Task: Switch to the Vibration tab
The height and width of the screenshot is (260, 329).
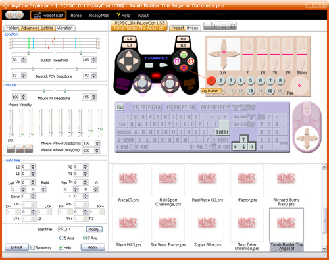Action: [x=65, y=28]
